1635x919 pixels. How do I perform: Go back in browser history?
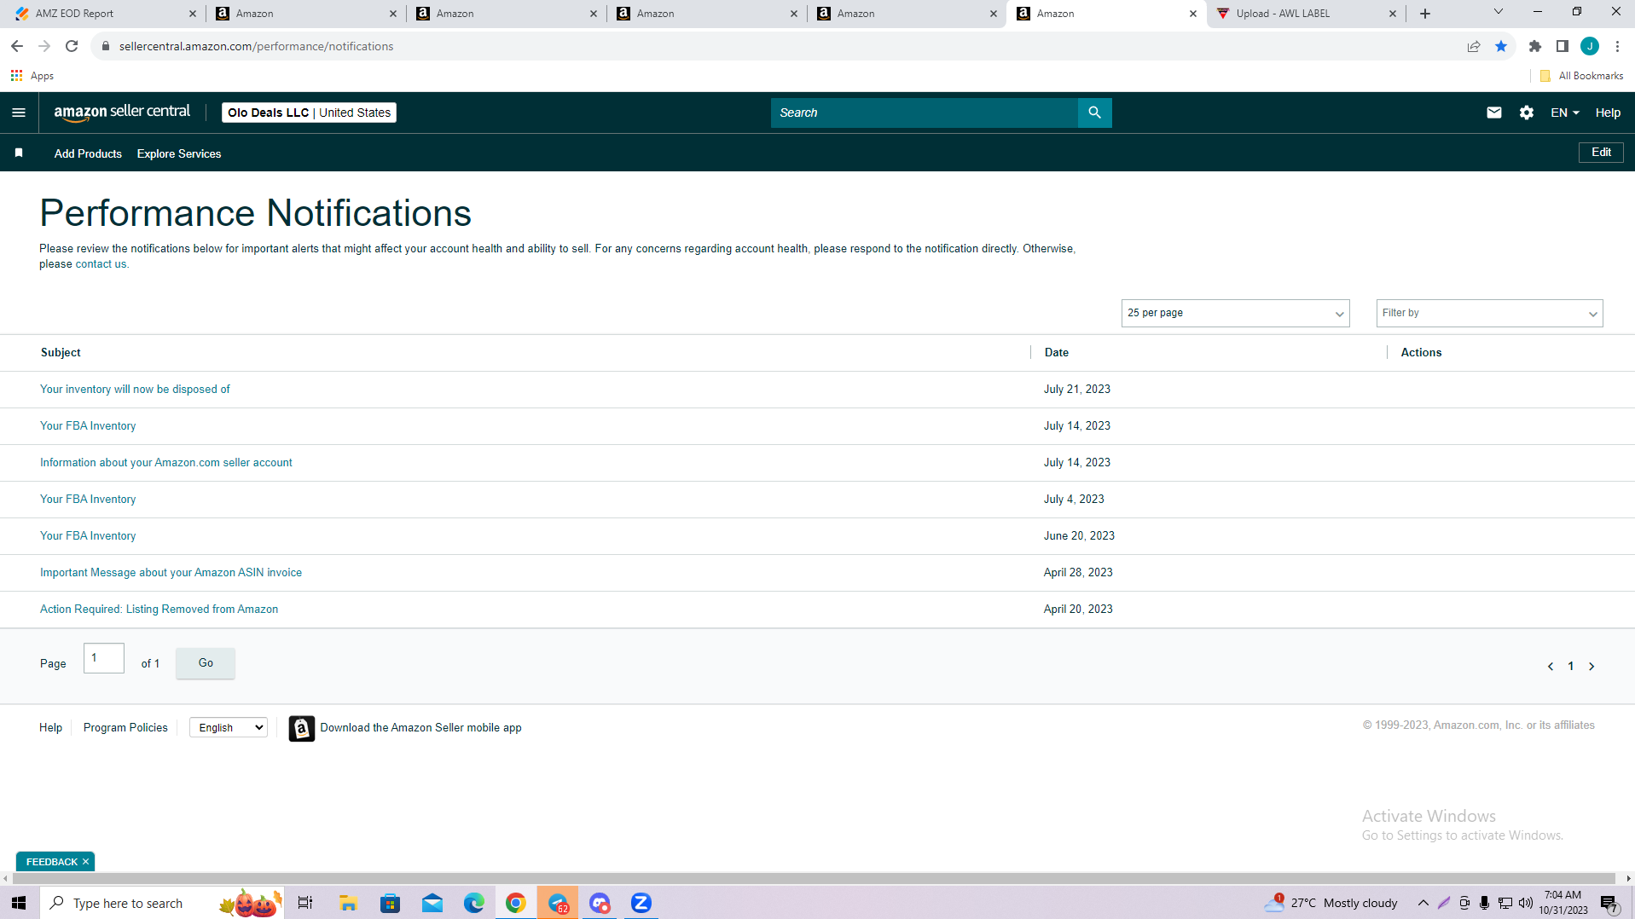[17, 46]
